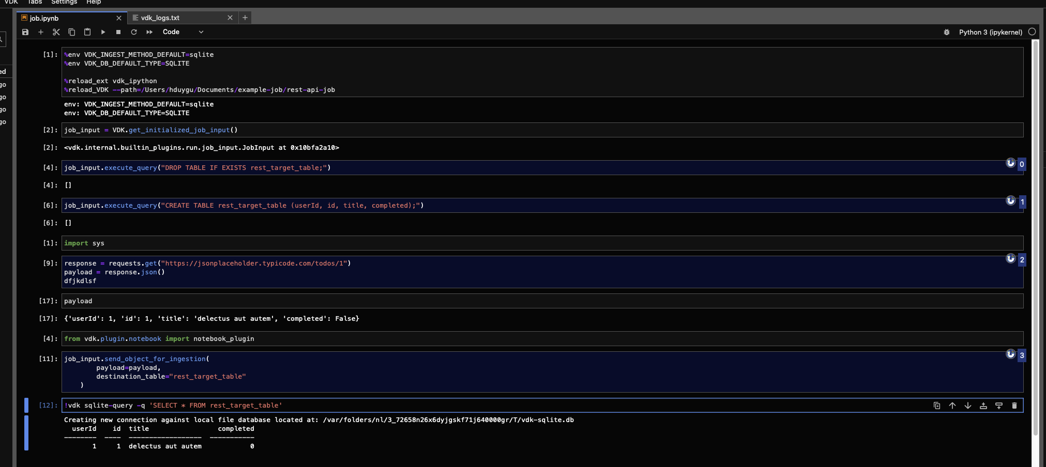This screenshot has width=1046, height=467.
Task: Enable the debugger for the notebook
Action: [947, 32]
